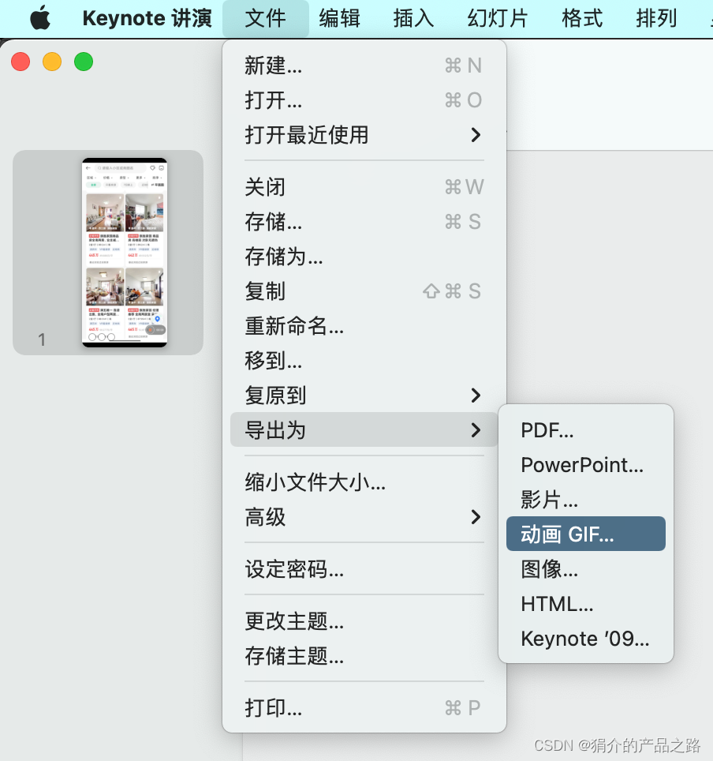Click the 导出为 menu entry
The width and height of the screenshot is (713, 761).
[364, 430]
